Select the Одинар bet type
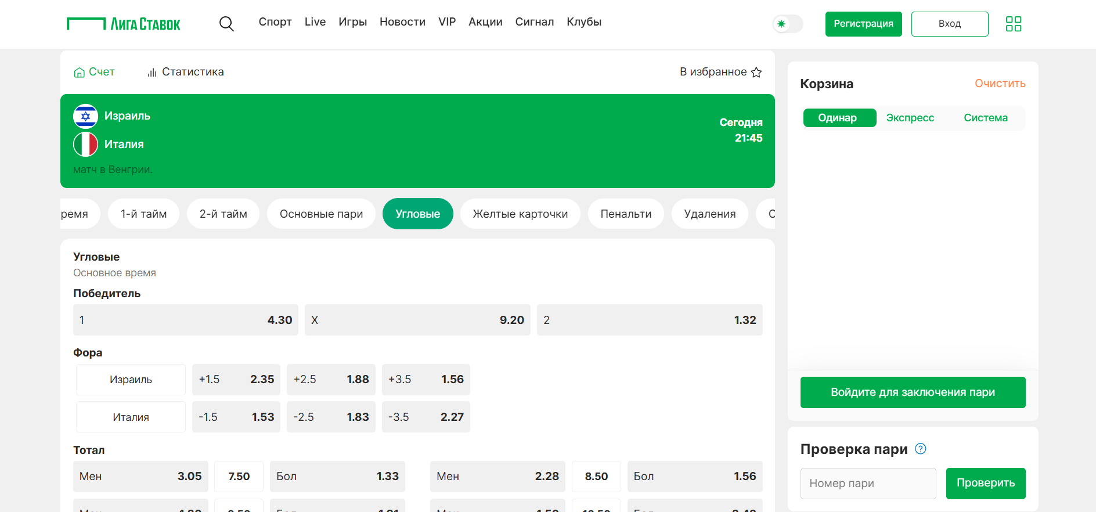The height and width of the screenshot is (512, 1096). [x=839, y=118]
